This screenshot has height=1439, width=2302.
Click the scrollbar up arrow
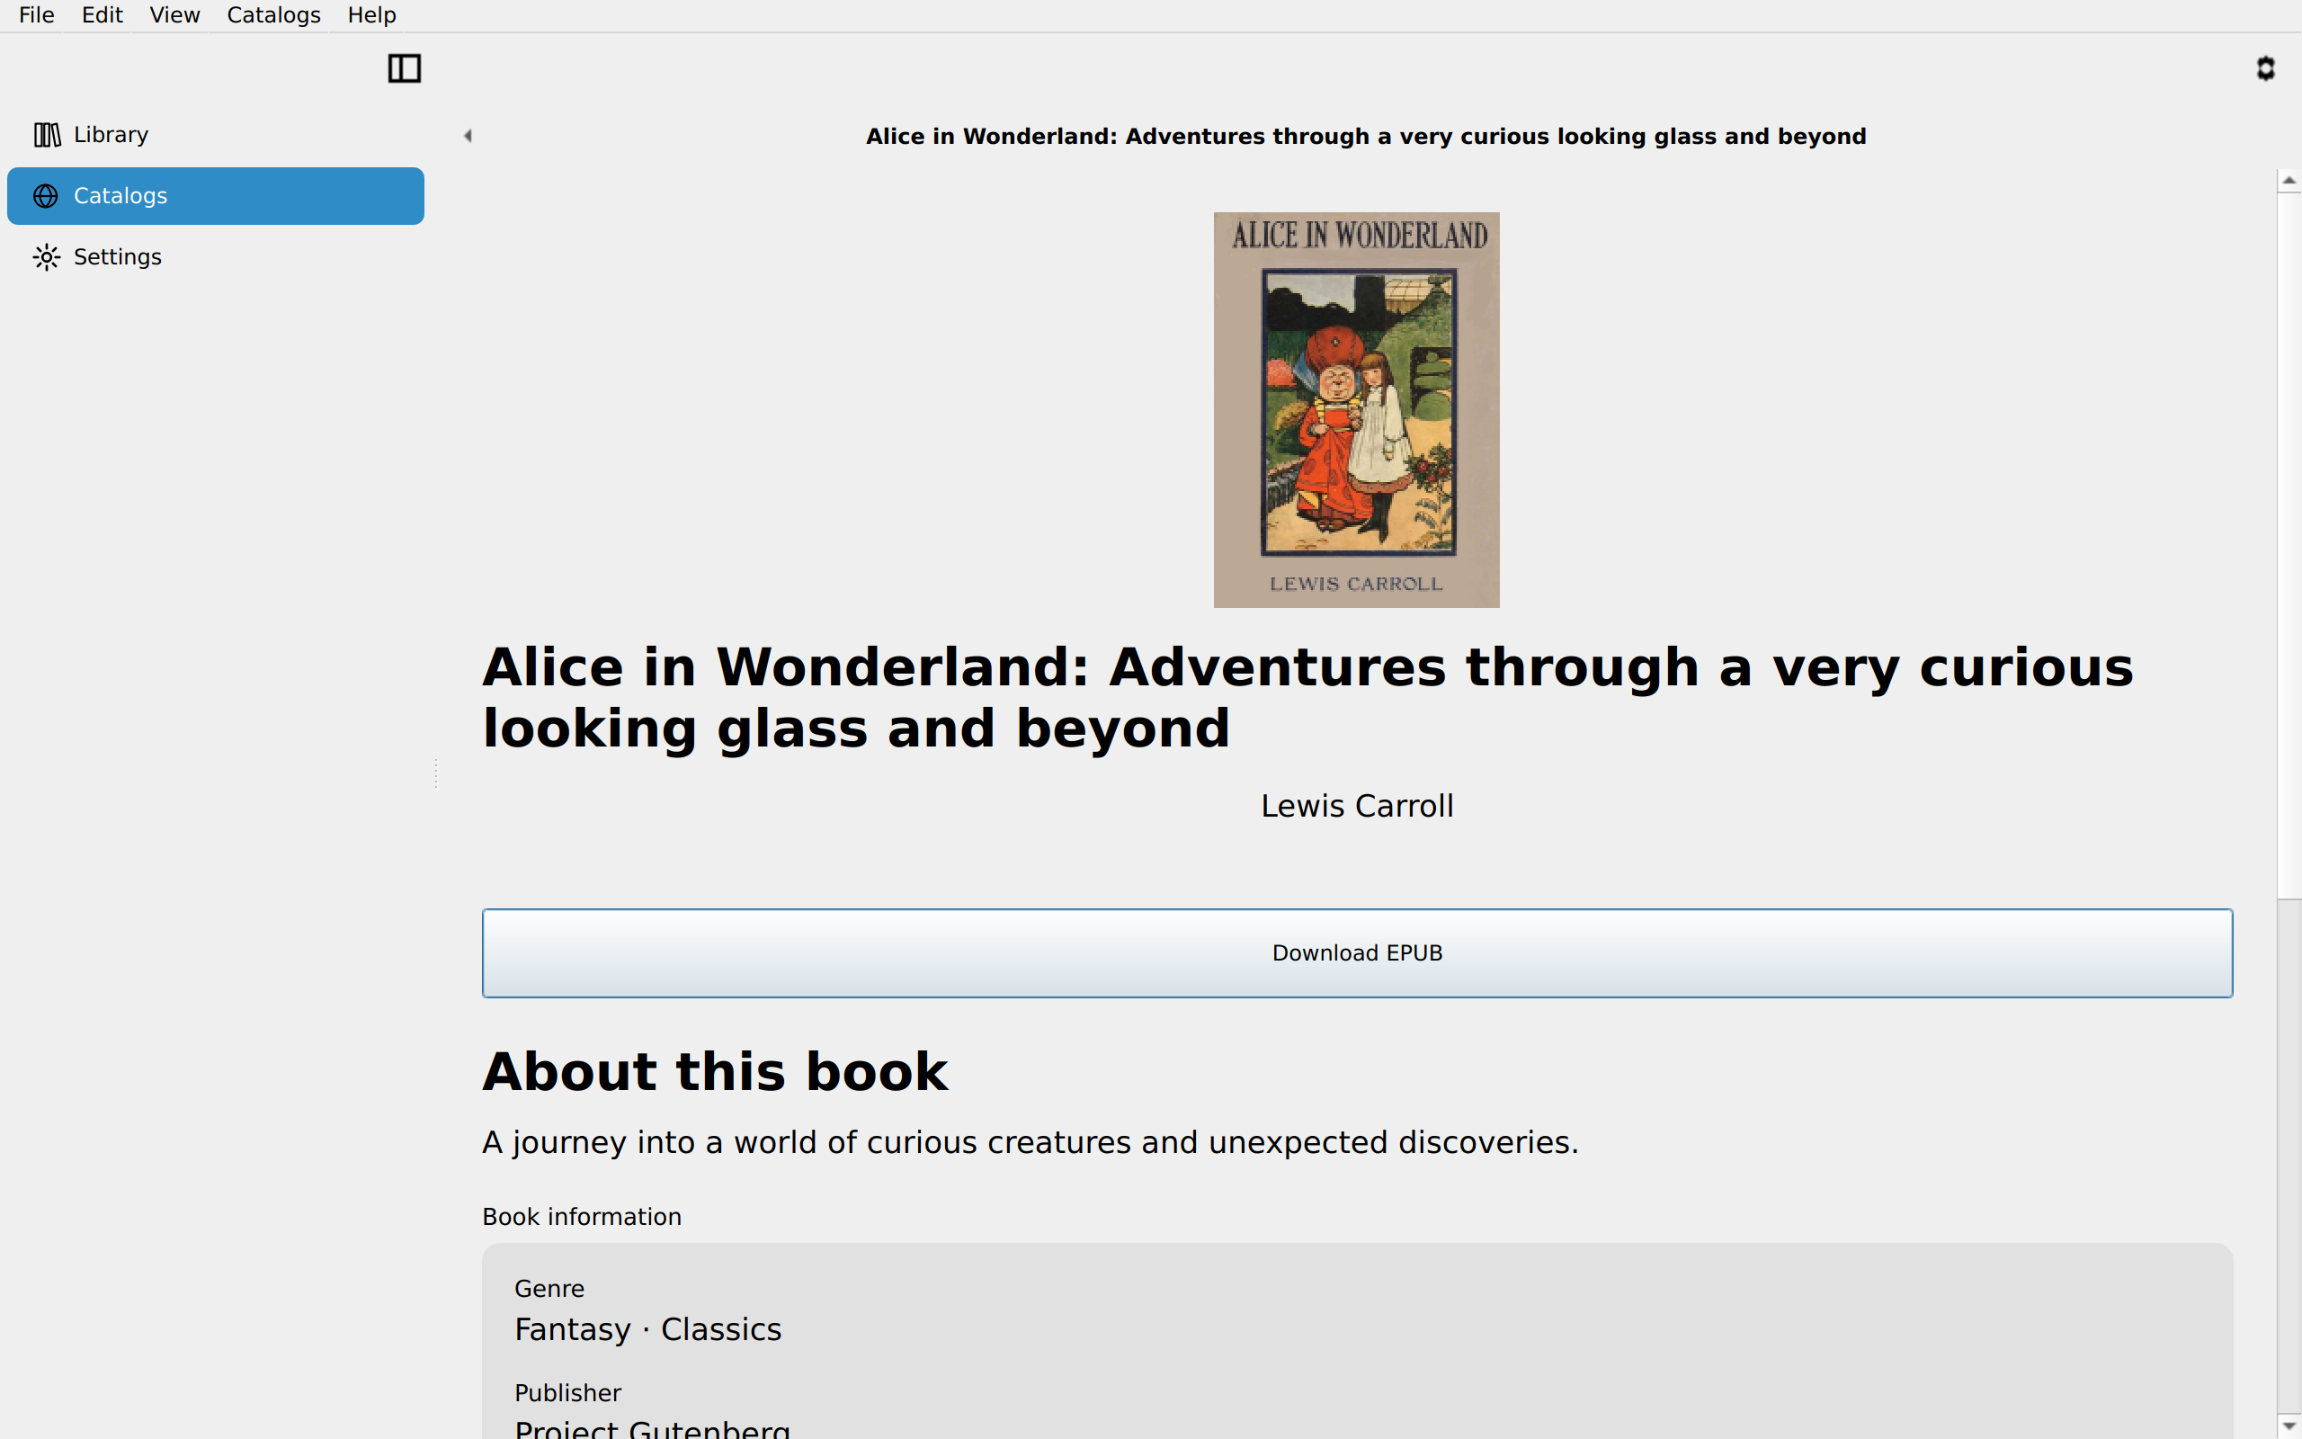click(x=2289, y=181)
